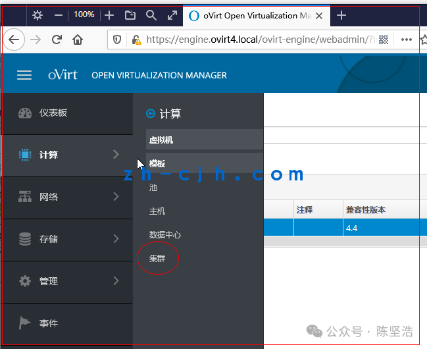Go forward to next page
Viewport: 427px width, 349px height.
click(36, 40)
